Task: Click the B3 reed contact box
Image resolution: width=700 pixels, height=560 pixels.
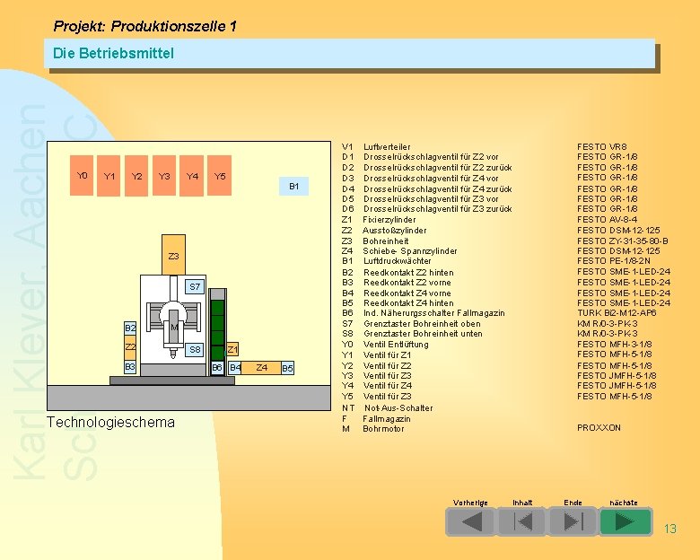Action: pos(130,367)
